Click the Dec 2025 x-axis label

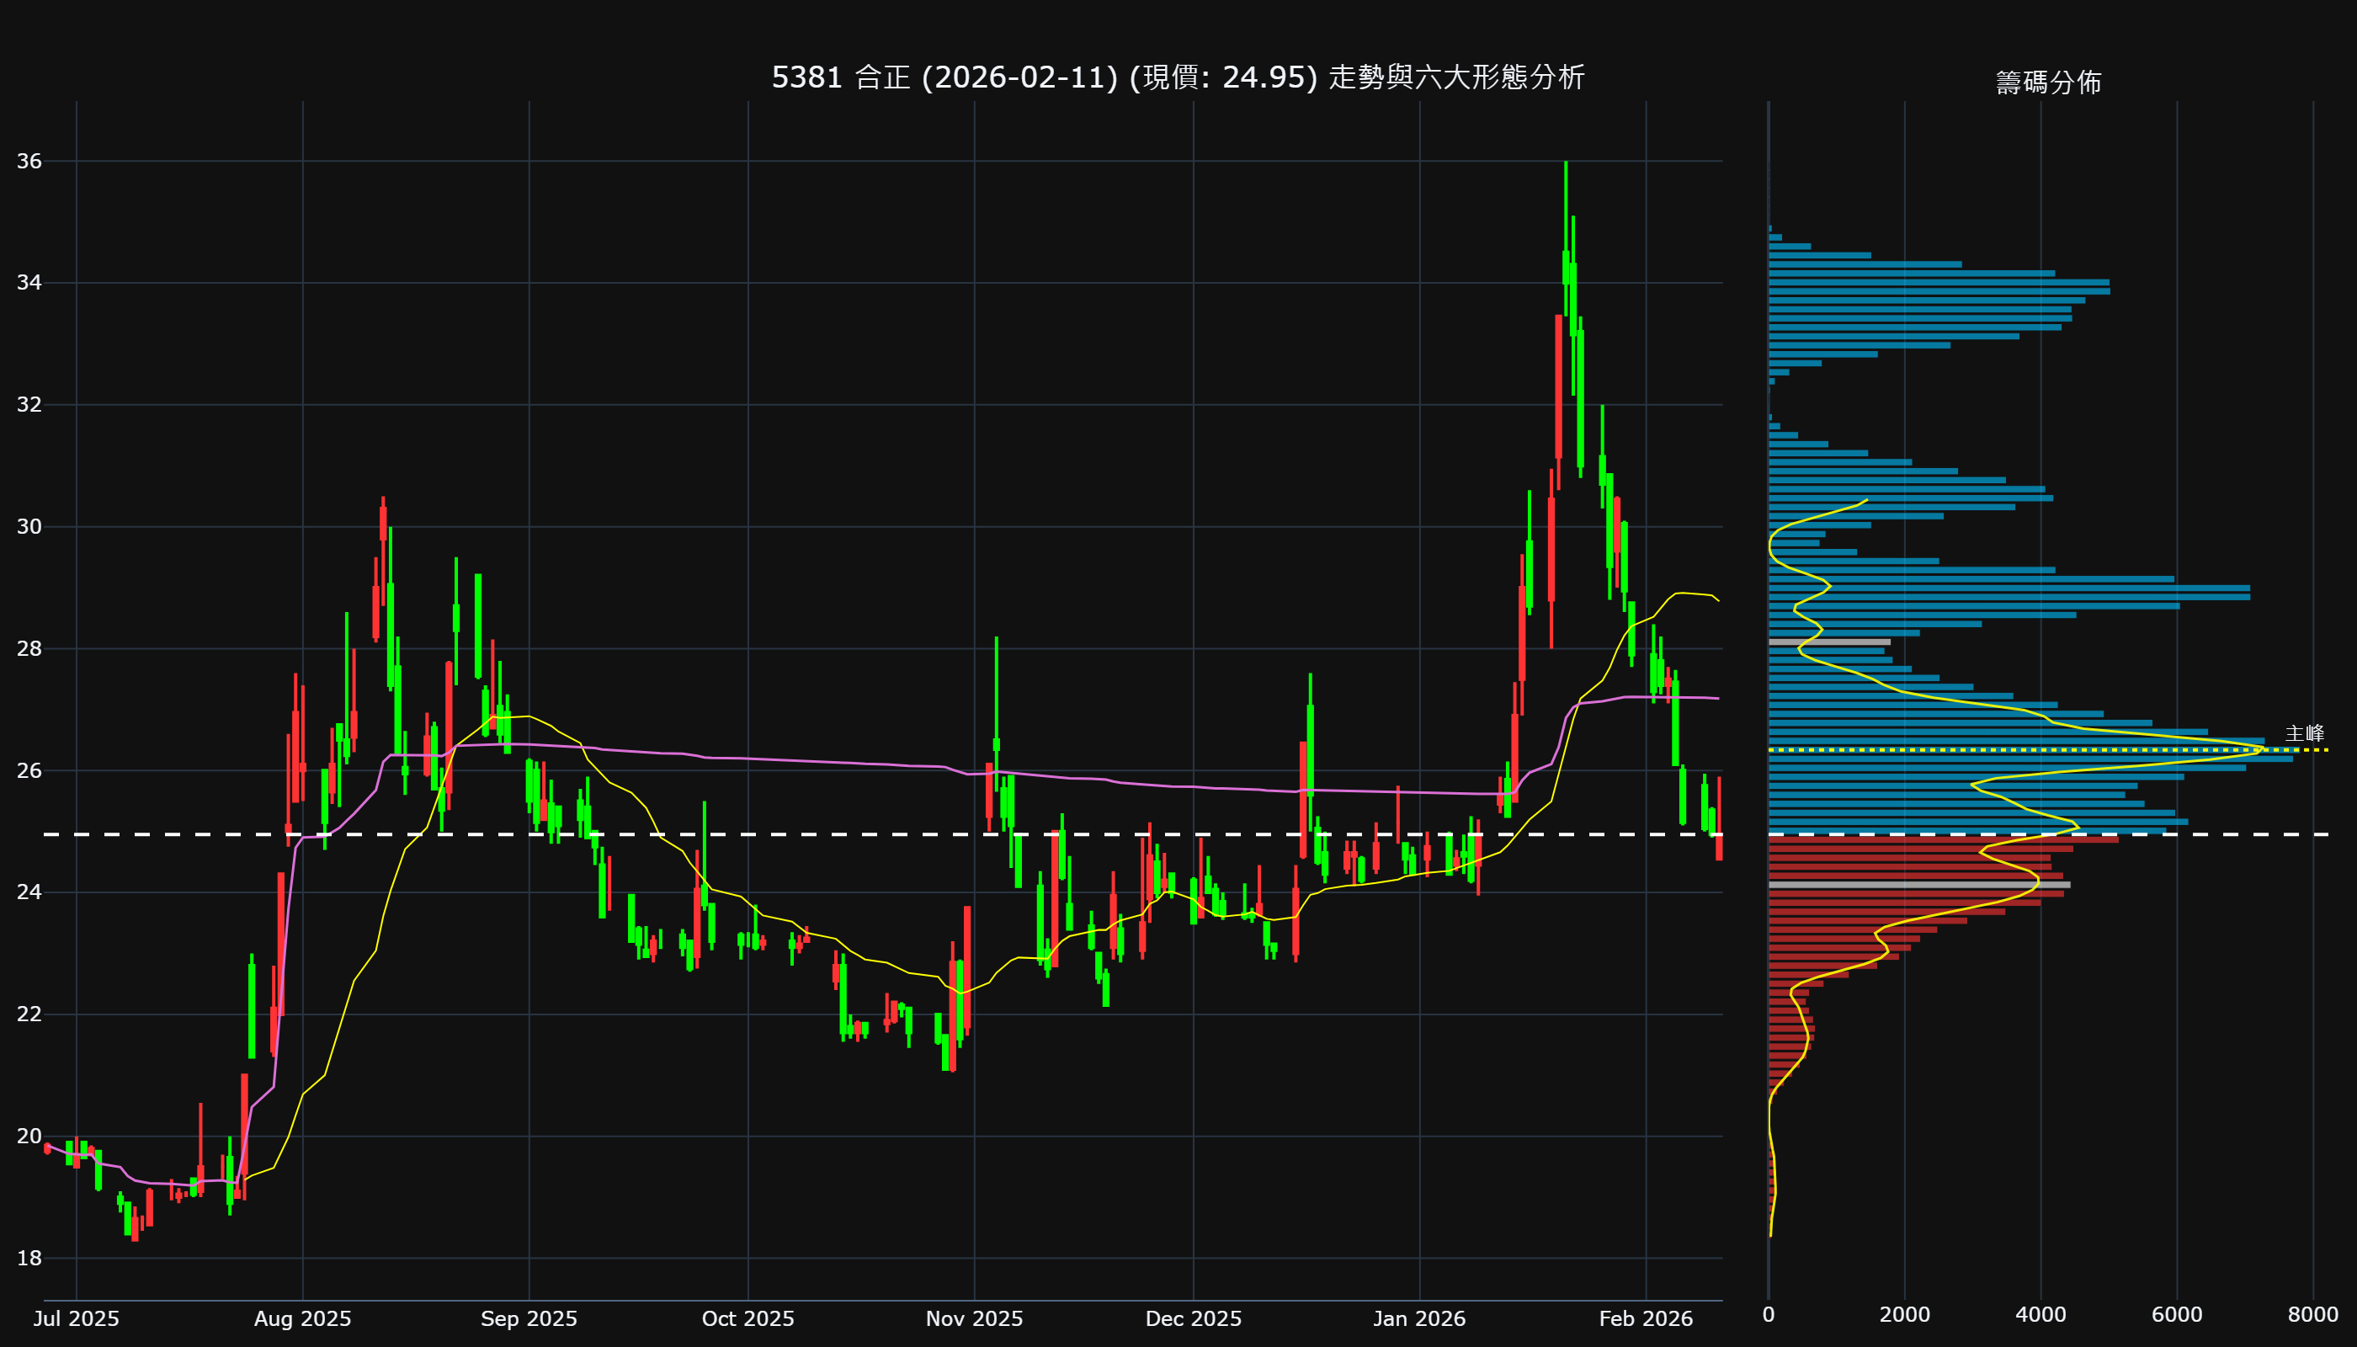coord(1194,1318)
